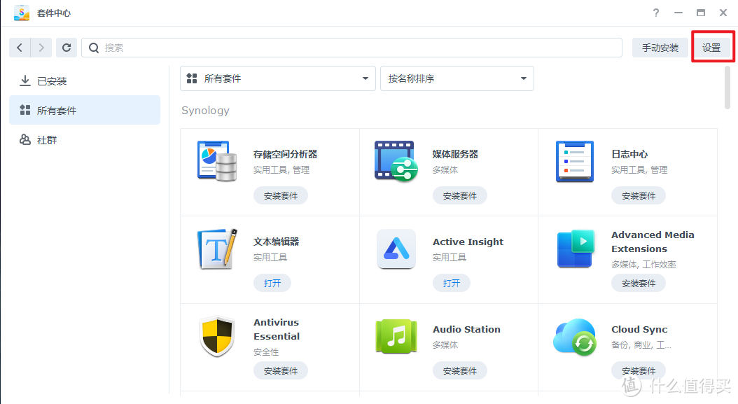Open the 所有套件 category dropdown
The width and height of the screenshot is (738, 404).
coord(278,78)
